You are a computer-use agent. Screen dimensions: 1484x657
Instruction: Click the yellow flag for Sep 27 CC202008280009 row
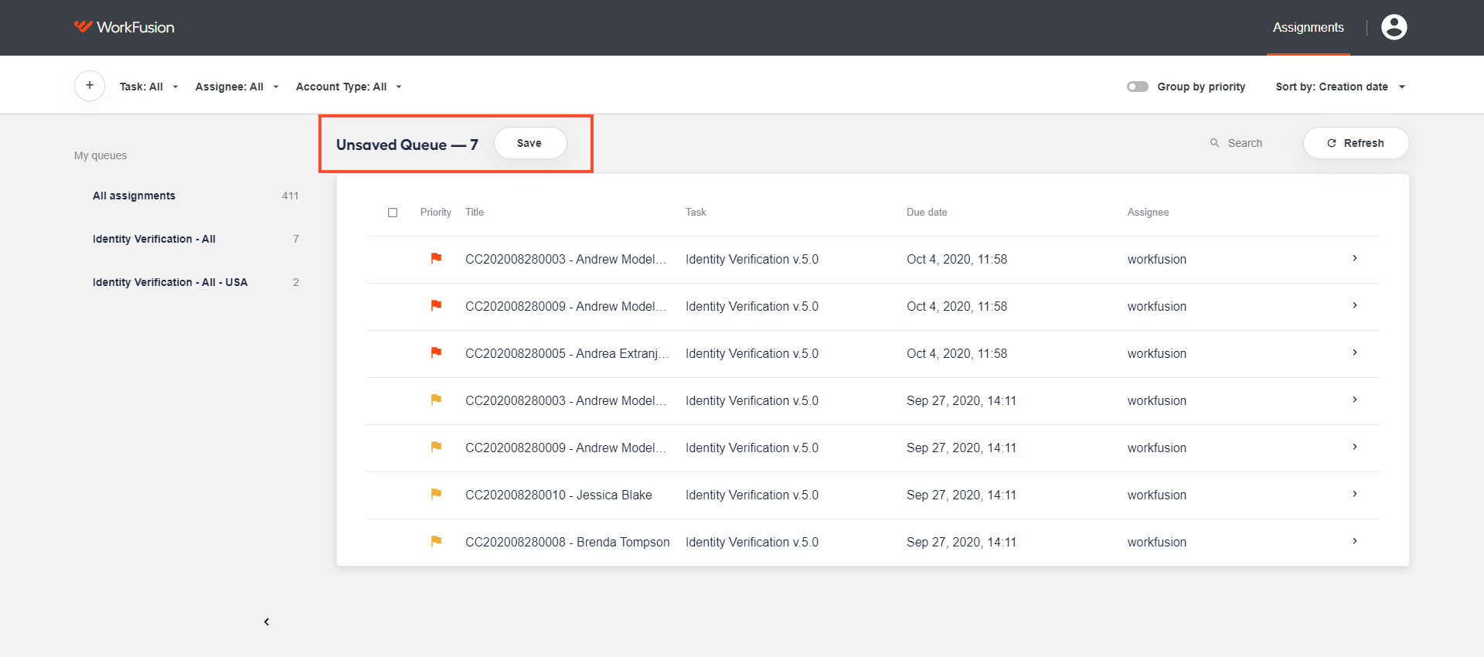coord(436,447)
